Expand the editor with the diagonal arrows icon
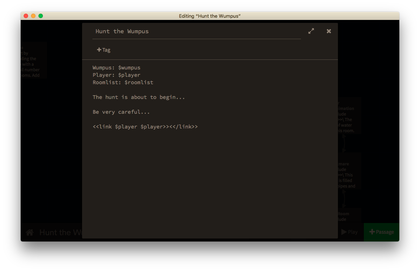Viewport: 420px width, 271px height. pos(311,31)
